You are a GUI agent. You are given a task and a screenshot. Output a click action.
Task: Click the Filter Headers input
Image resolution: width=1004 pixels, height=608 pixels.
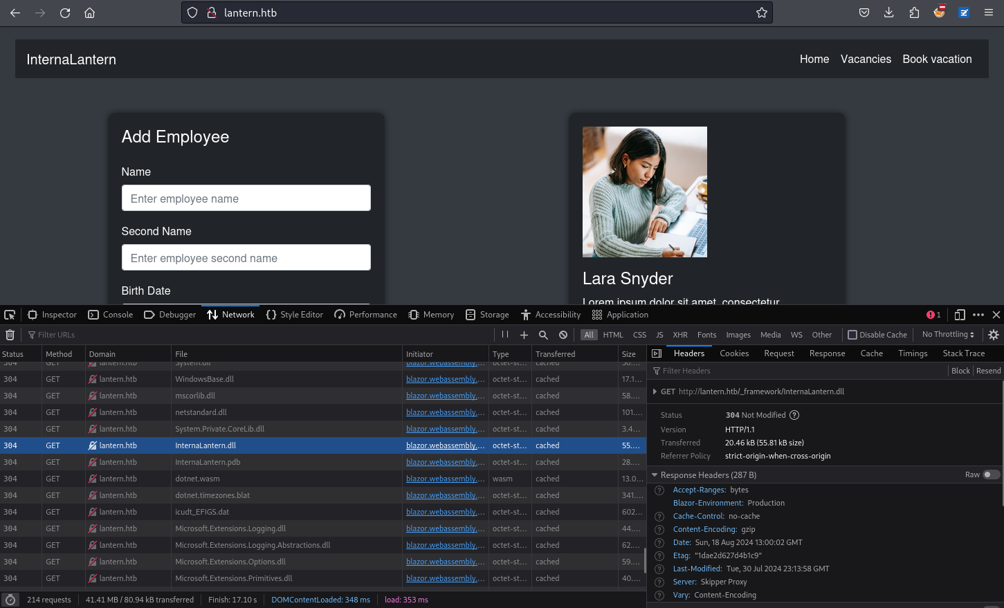point(799,371)
